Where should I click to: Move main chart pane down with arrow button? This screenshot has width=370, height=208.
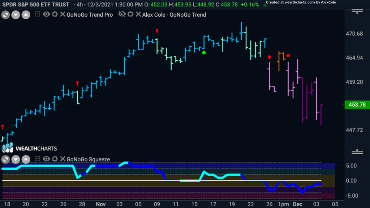point(16,15)
